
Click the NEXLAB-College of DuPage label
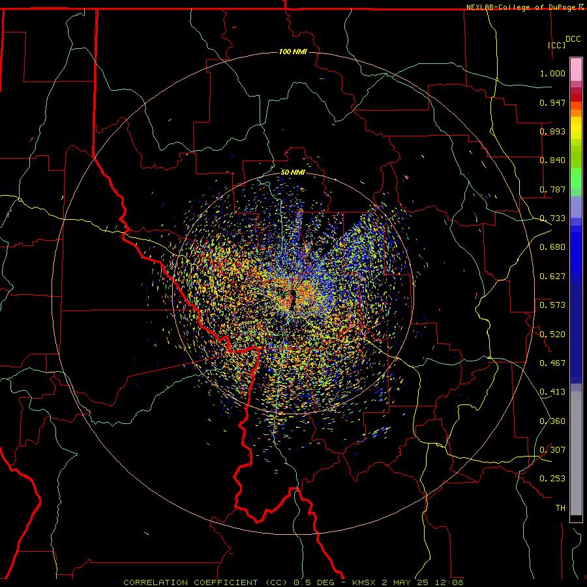[522, 7]
